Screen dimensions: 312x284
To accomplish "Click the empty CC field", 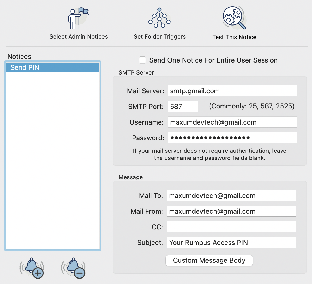I will (231, 227).
